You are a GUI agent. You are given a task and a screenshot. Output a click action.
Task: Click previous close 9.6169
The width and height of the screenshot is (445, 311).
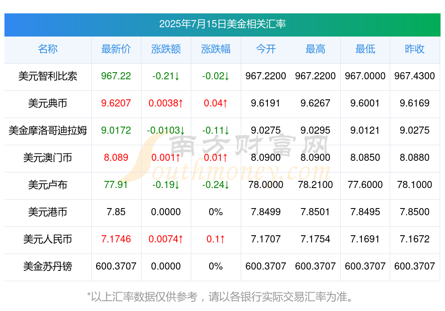click(x=415, y=103)
